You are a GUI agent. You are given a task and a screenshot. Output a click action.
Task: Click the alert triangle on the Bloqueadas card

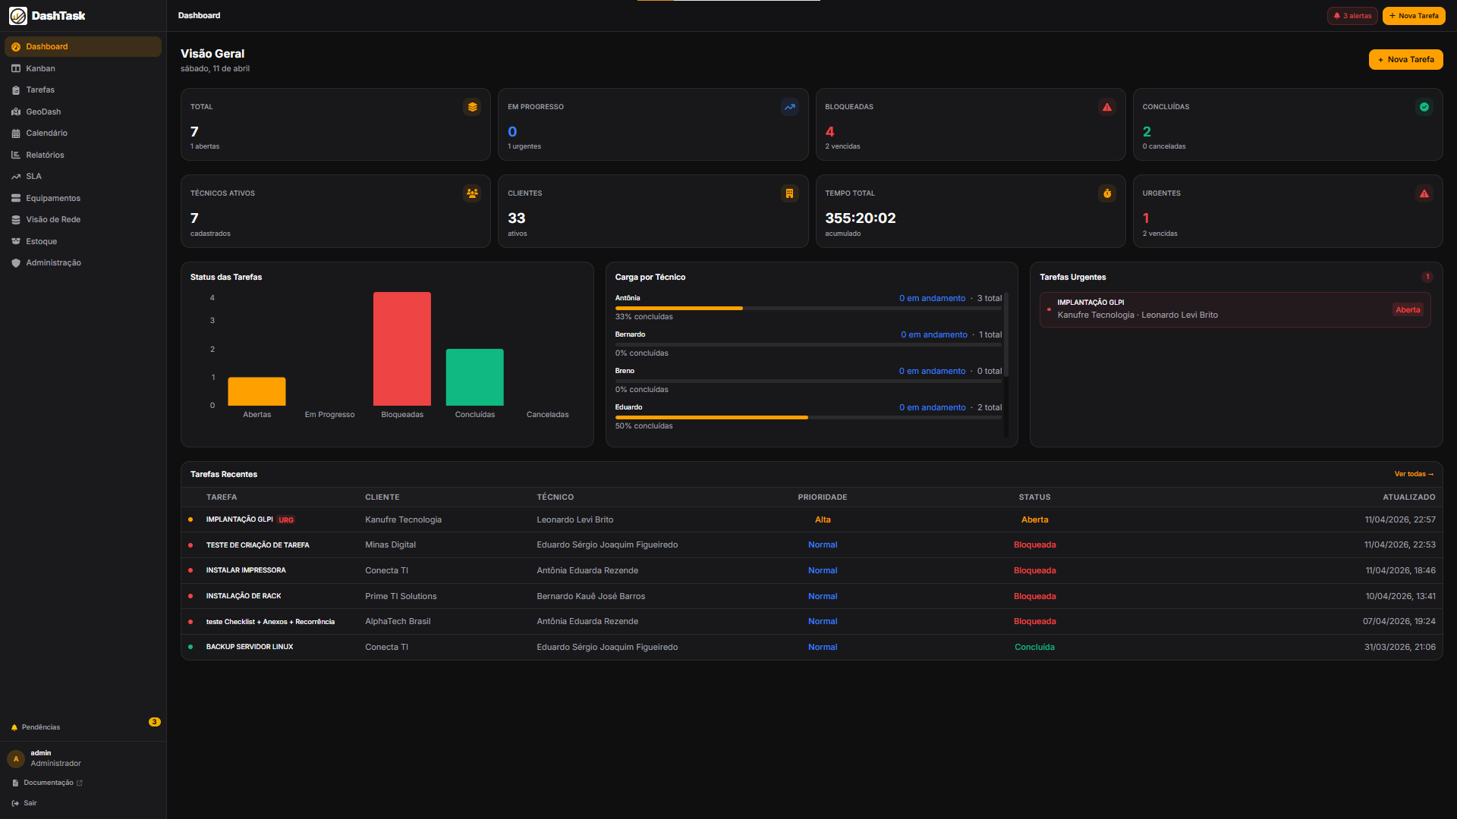(1107, 107)
